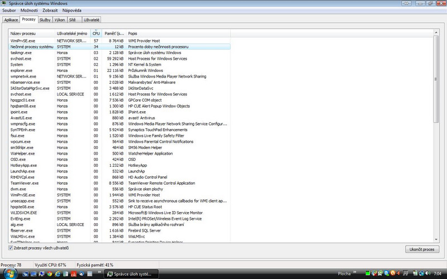Click the 'Ukončit proces' button
447x279 pixels.
tap(422, 249)
